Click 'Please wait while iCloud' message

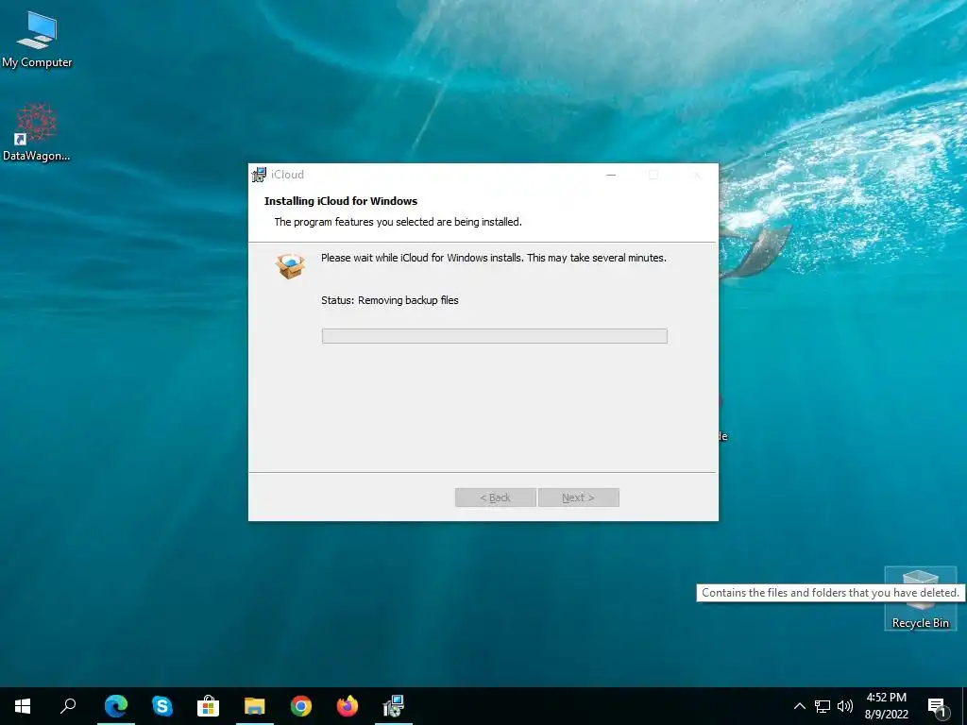(493, 258)
